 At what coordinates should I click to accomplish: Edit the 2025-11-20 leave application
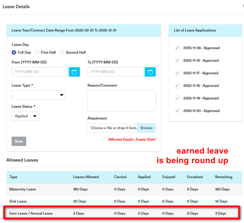click(x=177, y=111)
